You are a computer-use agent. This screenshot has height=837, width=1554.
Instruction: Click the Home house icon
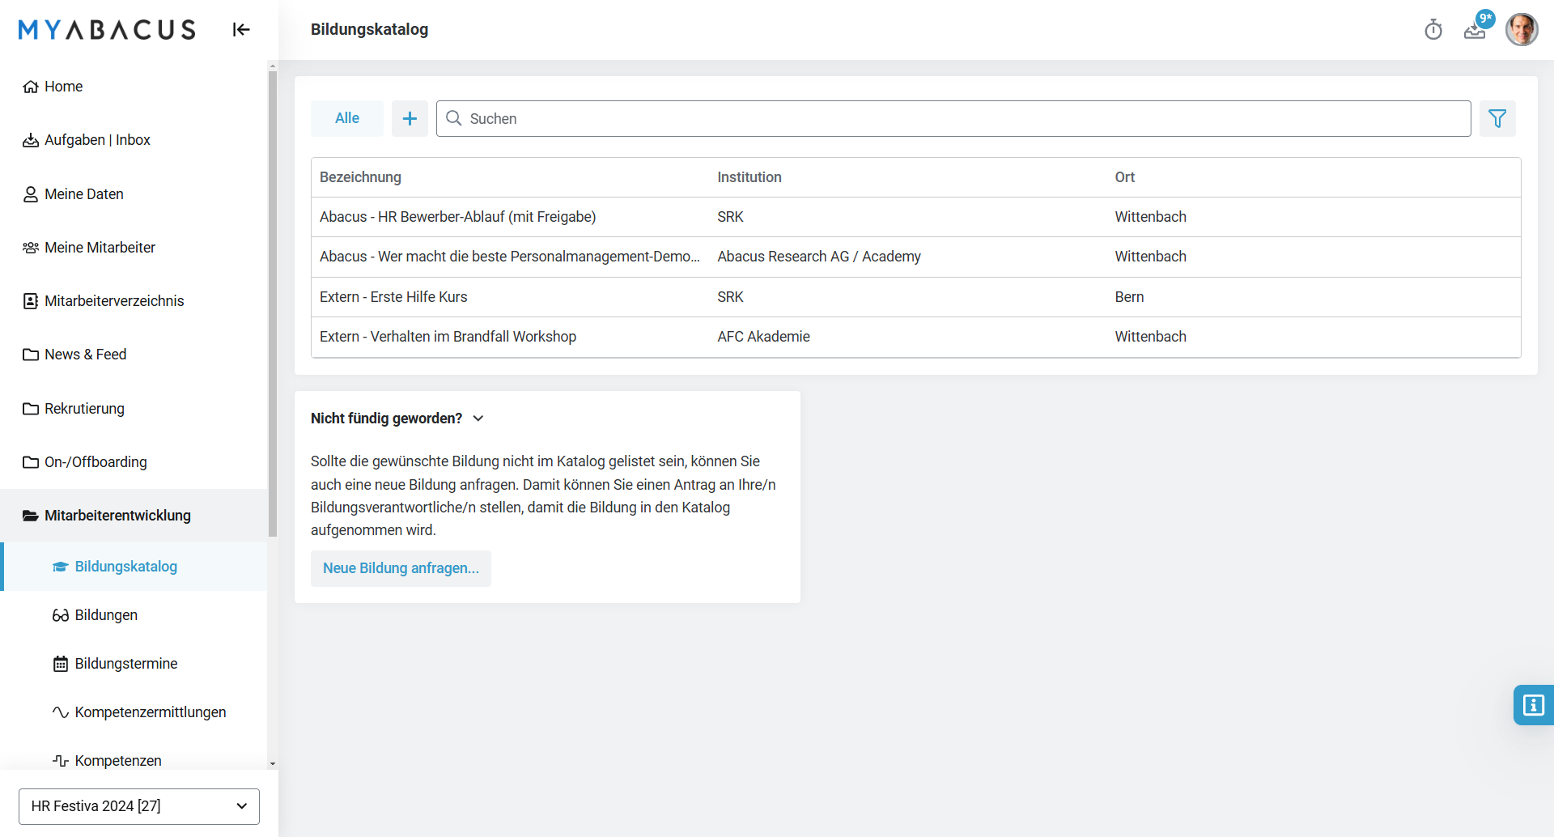tap(31, 87)
